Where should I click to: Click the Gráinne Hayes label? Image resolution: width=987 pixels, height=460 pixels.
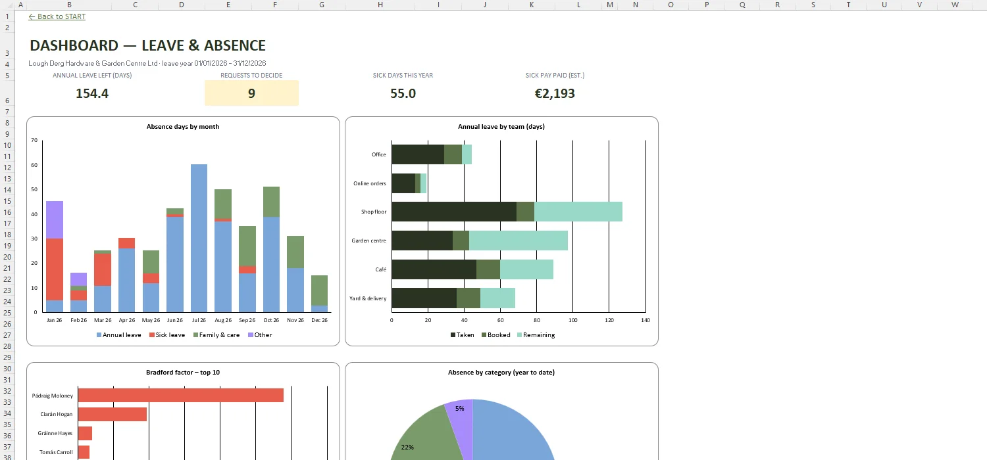(56, 433)
